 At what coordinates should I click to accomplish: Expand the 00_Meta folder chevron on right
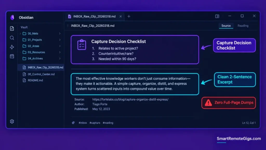pyautogui.click(x=60, y=34)
